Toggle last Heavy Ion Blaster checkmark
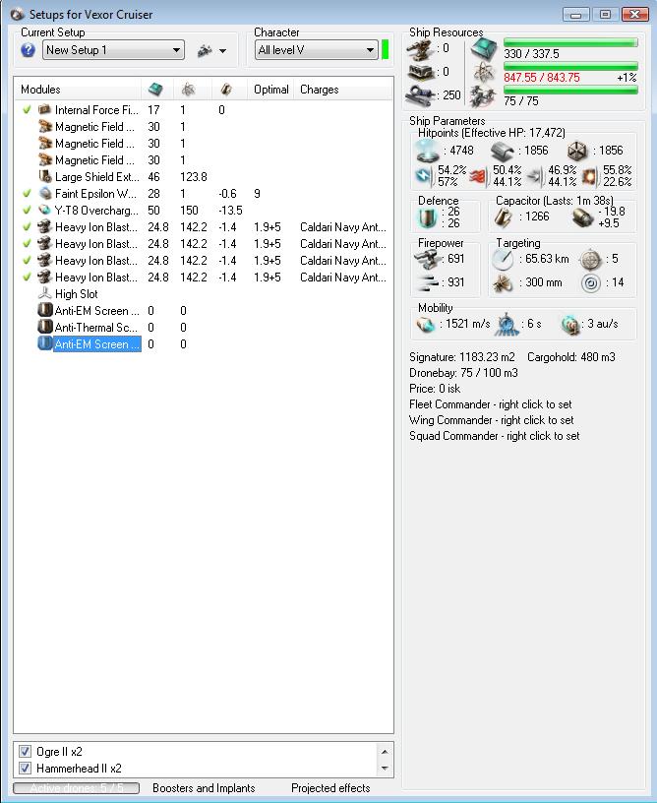Viewport: 657px width, 803px height. click(x=28, y=278)
